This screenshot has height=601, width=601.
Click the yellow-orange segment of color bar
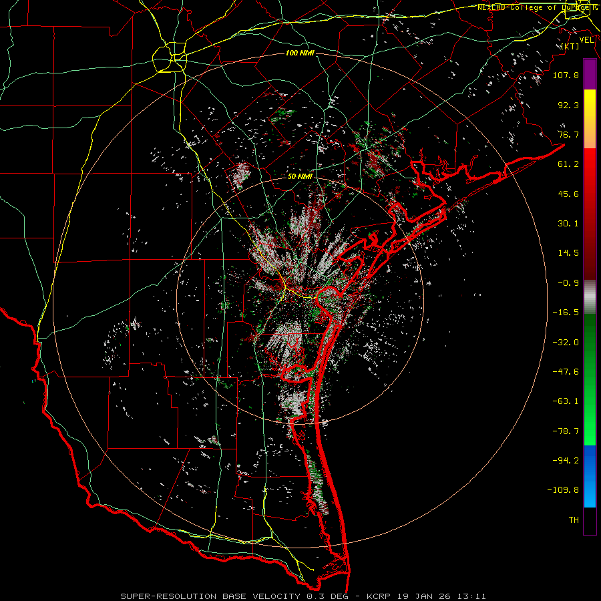tap(590, 119)
